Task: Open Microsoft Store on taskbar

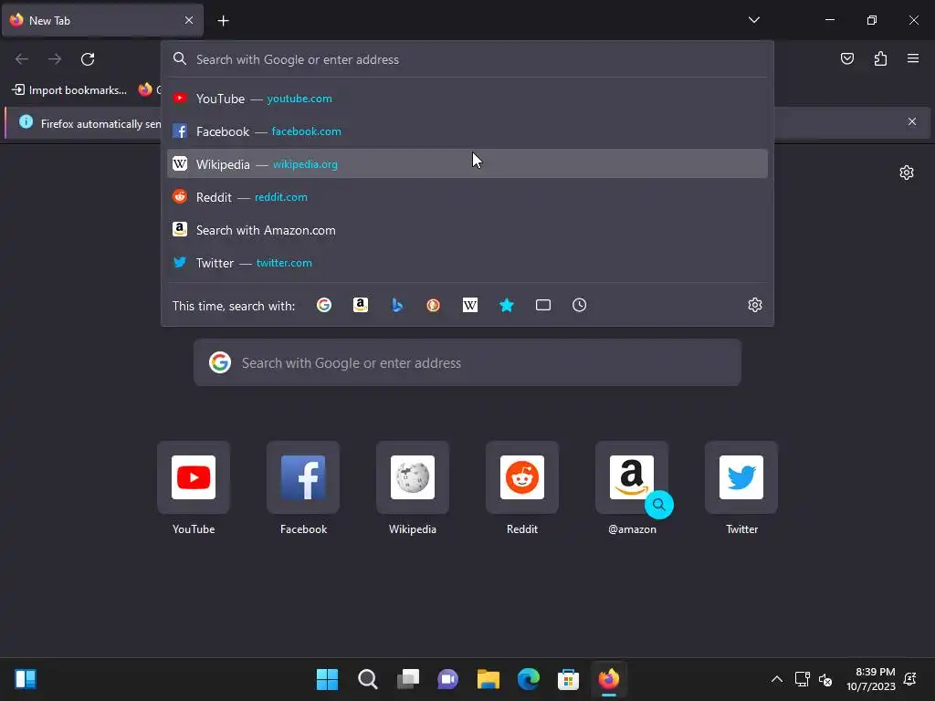Action: pyautogui.click(x=568, y=679)
